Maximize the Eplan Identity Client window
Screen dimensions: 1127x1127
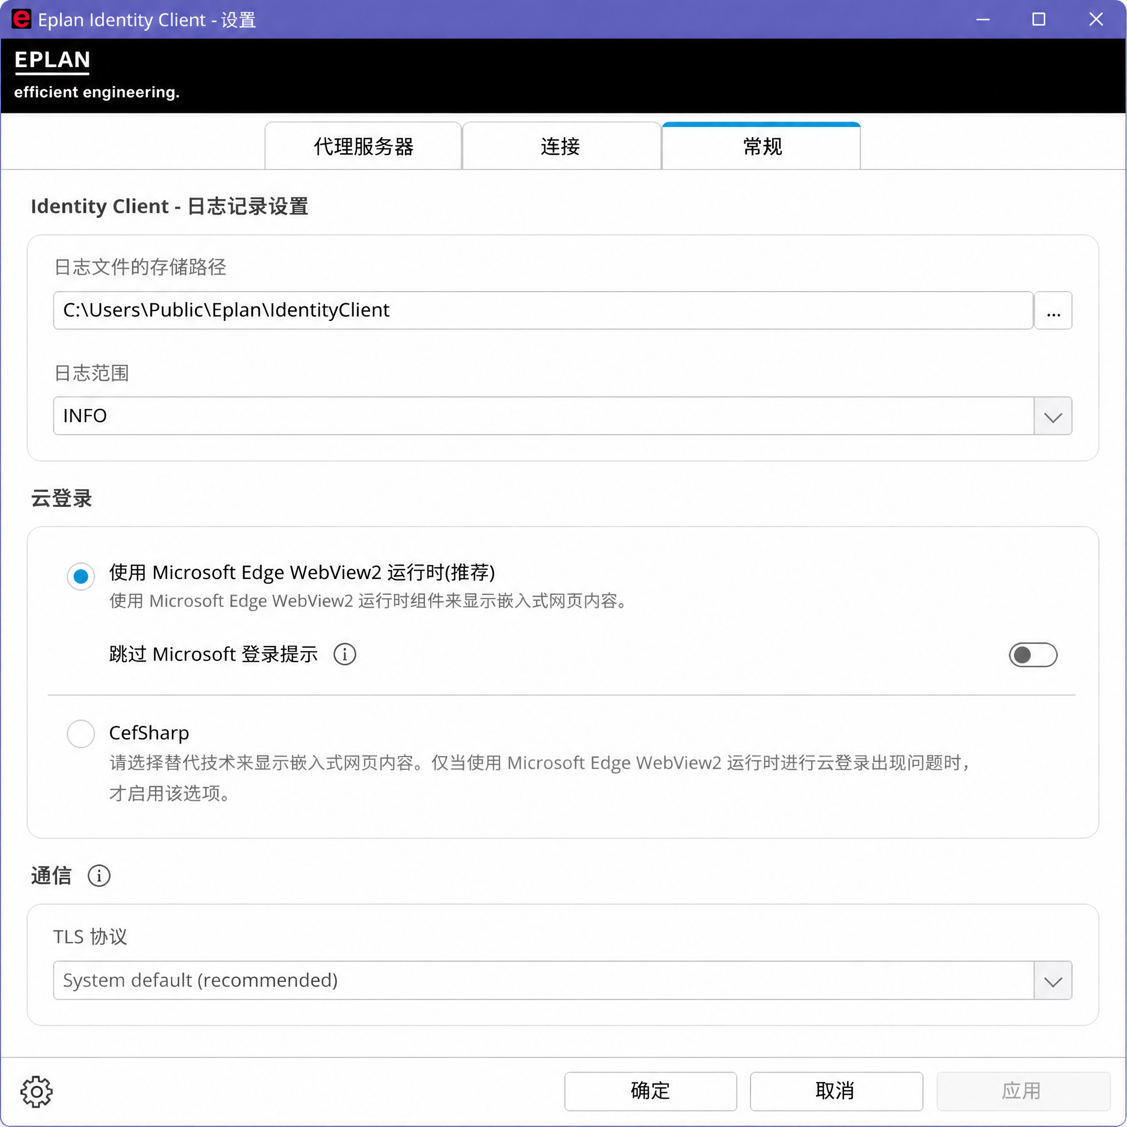(1038, 19)
